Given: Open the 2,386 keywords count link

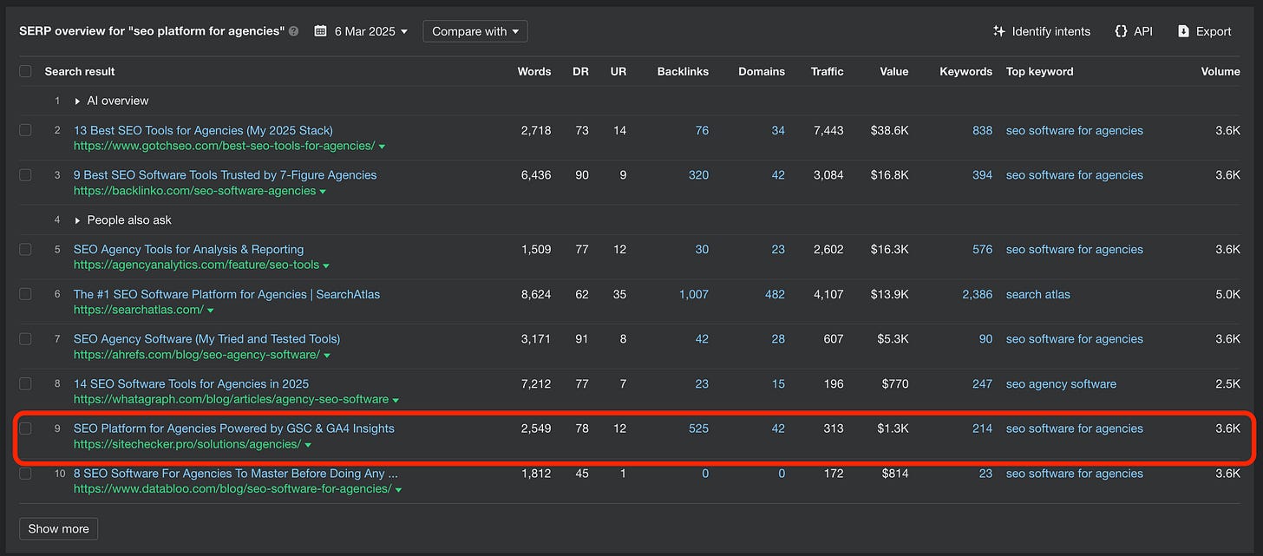Looking at the screenshot, I should [978, 294].
